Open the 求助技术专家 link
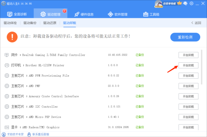The image size is (207, 137). (x=15, y=134)
